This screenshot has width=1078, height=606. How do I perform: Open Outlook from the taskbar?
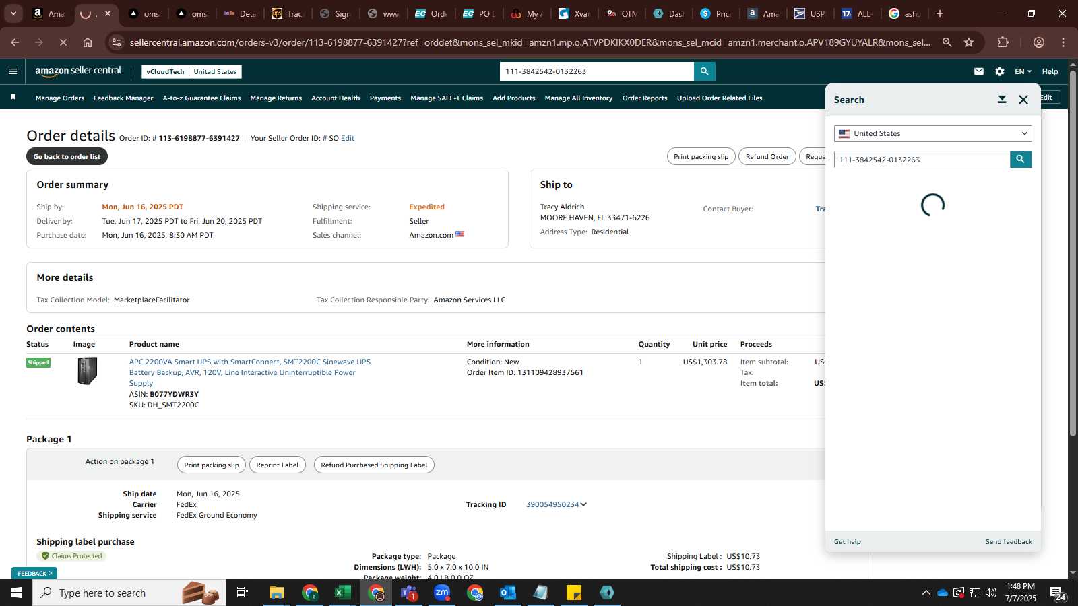[508, 593]
